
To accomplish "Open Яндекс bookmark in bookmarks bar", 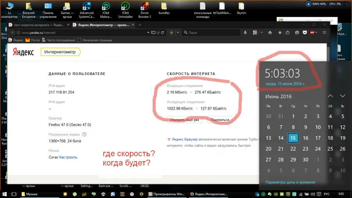I will (x=16, y=40).
